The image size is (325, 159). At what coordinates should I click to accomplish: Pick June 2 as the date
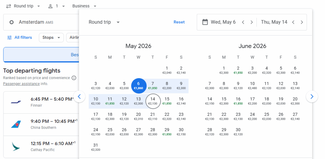238,70
